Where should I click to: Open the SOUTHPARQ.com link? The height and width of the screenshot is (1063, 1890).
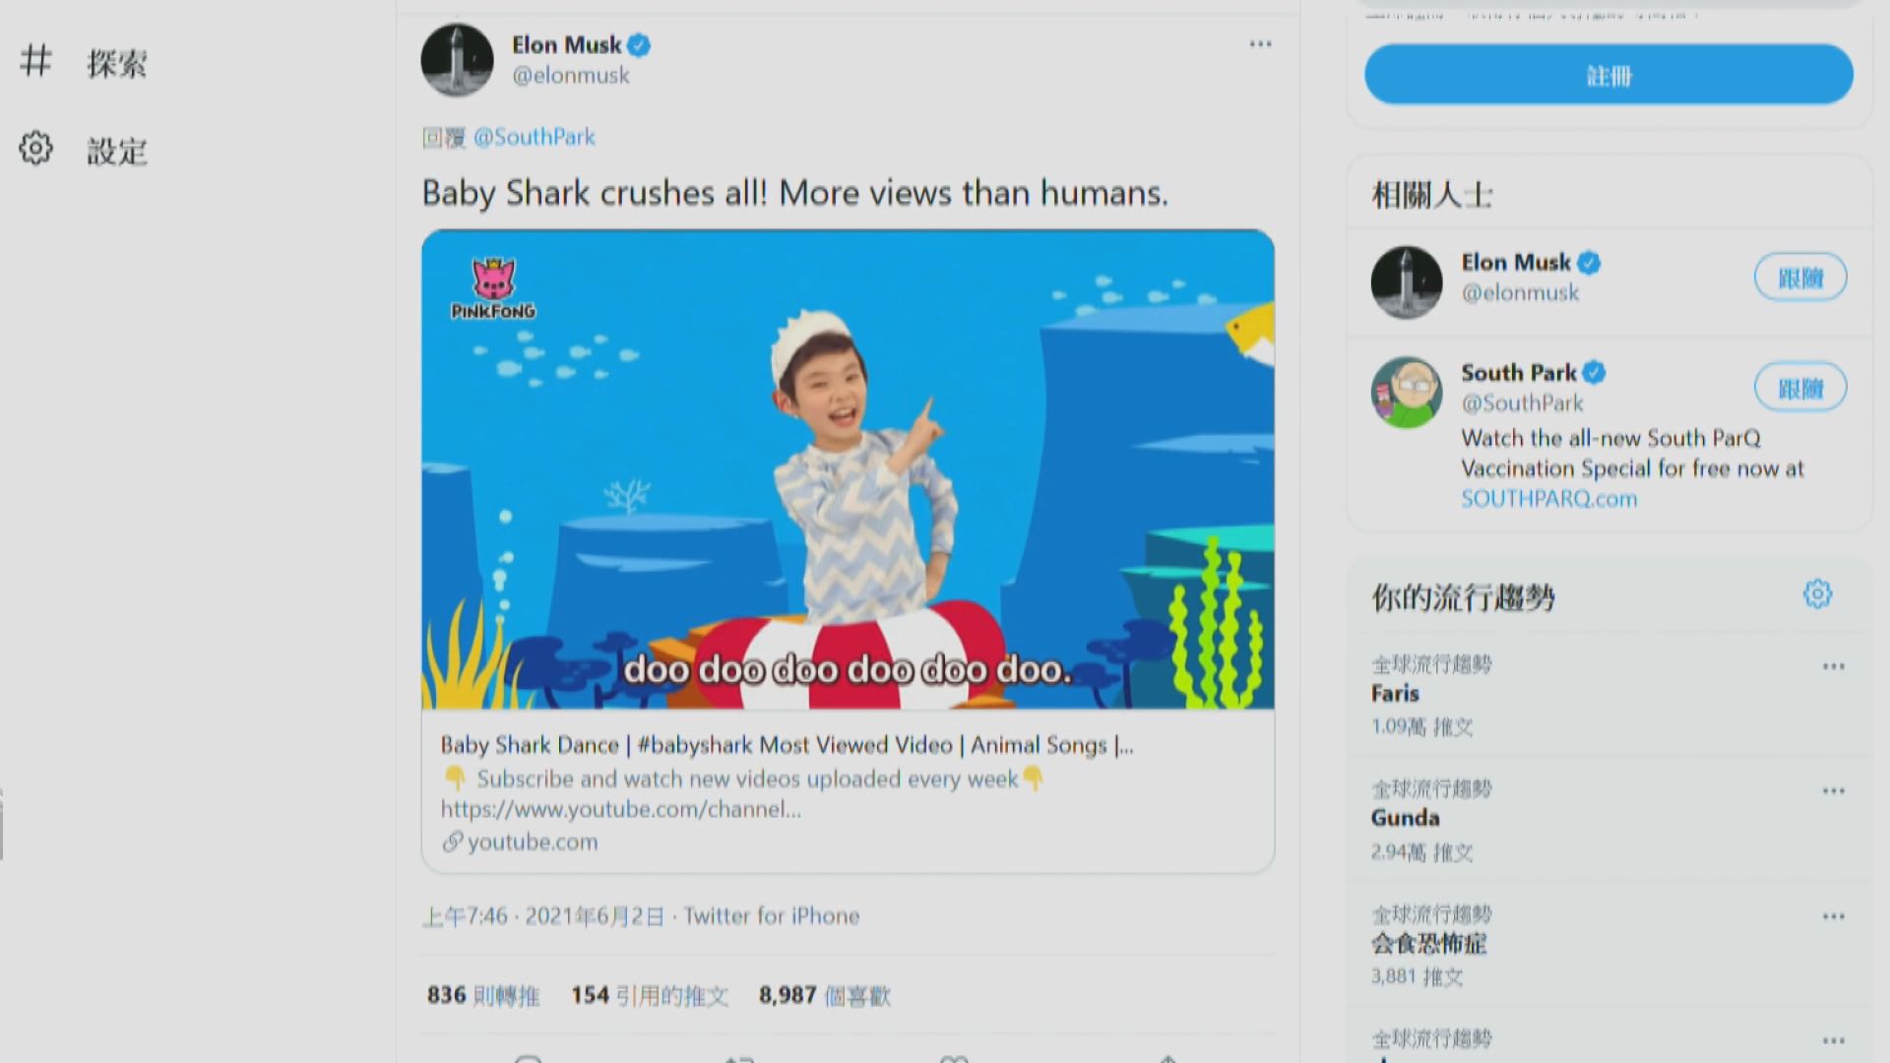tap(1548, 499)
